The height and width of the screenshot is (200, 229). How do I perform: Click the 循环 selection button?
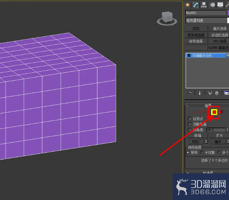click(x=218, y=141)
